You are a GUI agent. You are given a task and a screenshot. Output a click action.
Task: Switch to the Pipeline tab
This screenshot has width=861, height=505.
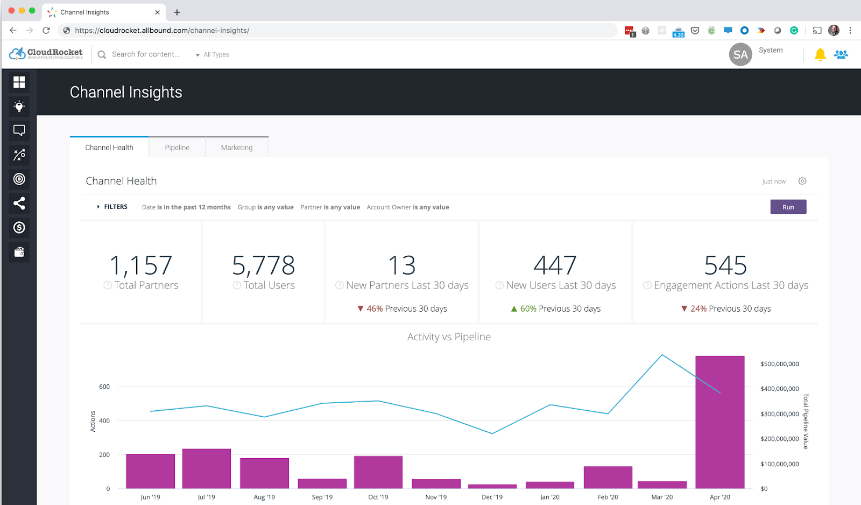(x=177, y=148)
